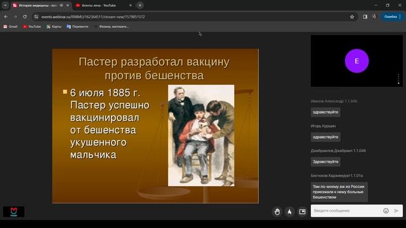Image resolution: width=406 pixels, height=228 pixels.
Task: Send the chat message arrow
Action: pos(396,211)
